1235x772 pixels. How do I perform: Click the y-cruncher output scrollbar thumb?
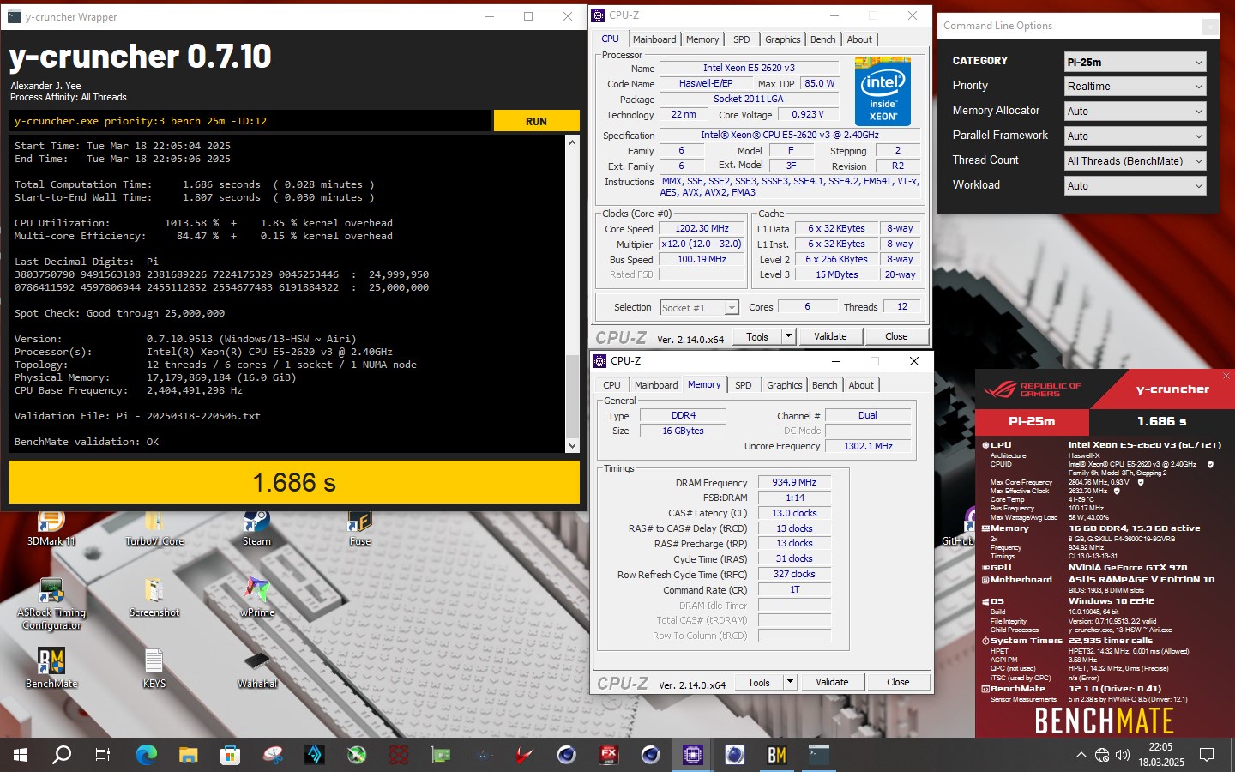click(x=572, y=395)
